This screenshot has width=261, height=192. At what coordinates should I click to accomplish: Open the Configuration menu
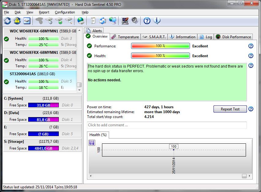(x=65, y=12)
